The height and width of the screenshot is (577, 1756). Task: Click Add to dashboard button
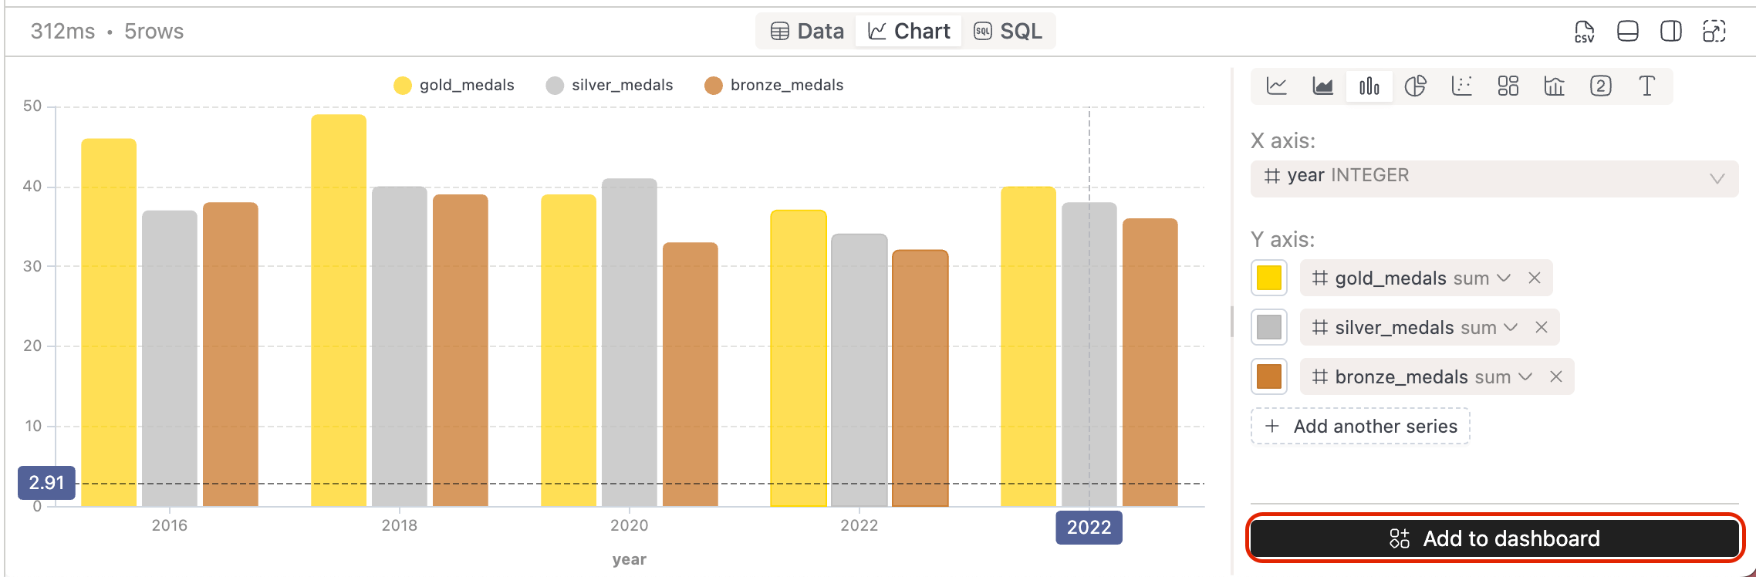pyautogui.click(x=1494, y=538)
